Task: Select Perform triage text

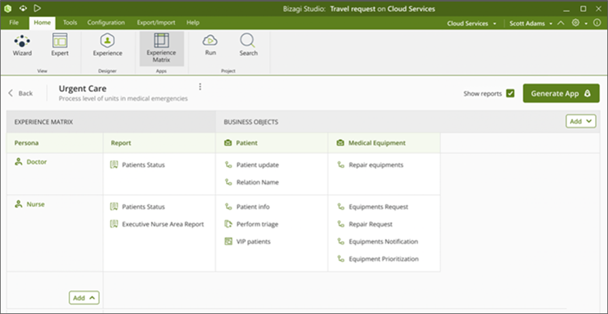Action: point(257,224)
